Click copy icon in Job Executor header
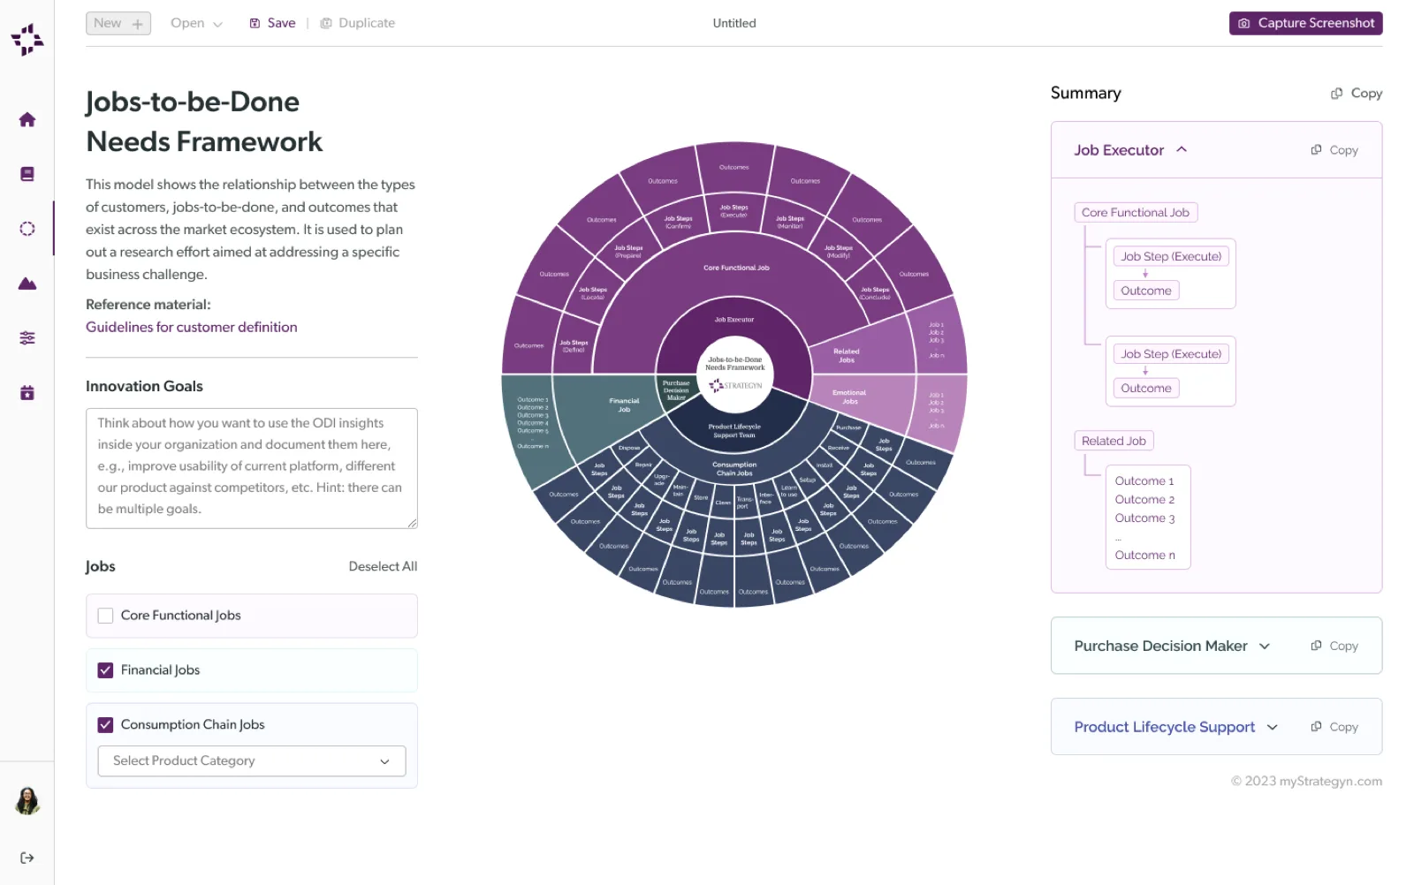The image size is (1414, 885). (1317, 150)
